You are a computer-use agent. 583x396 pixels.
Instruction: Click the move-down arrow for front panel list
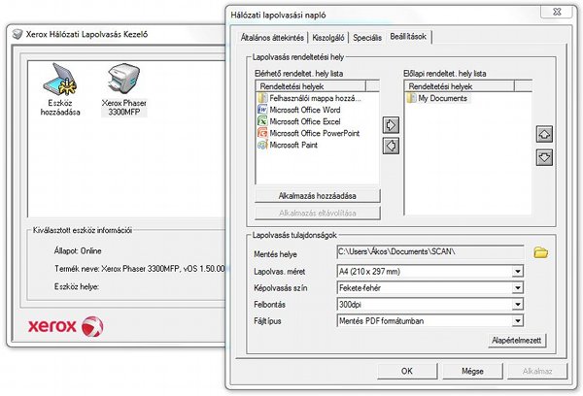tap(544, 157)
